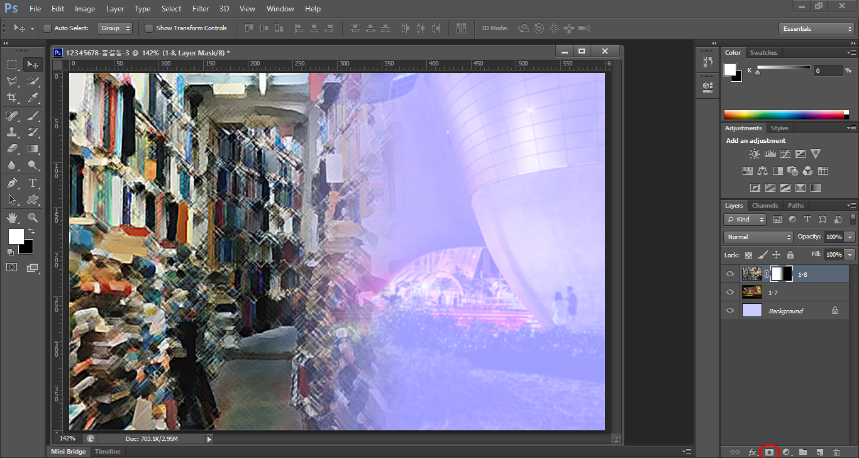Select the Custom Shape tool
The height and width of the screenshot is (458, 859).
(33, 199)
